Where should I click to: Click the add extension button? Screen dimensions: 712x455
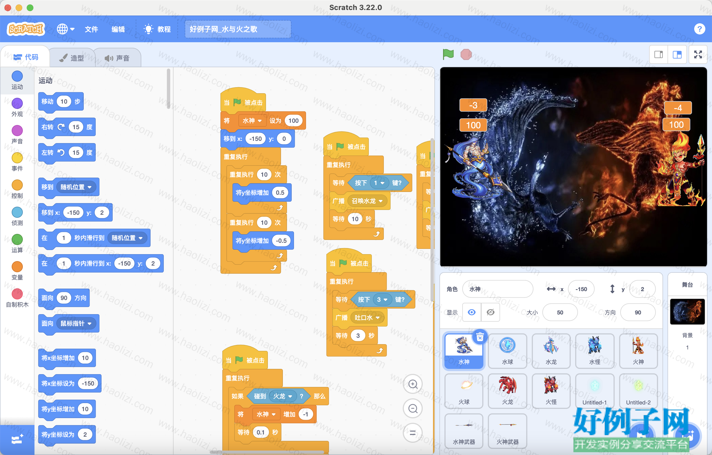(x=17, y=440)
